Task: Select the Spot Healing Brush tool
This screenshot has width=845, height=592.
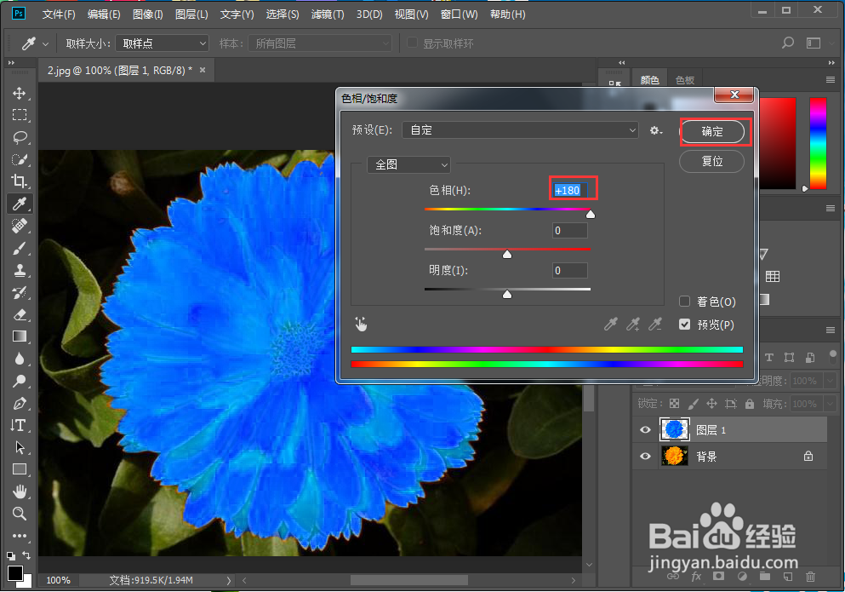Action: coord(20,226)
